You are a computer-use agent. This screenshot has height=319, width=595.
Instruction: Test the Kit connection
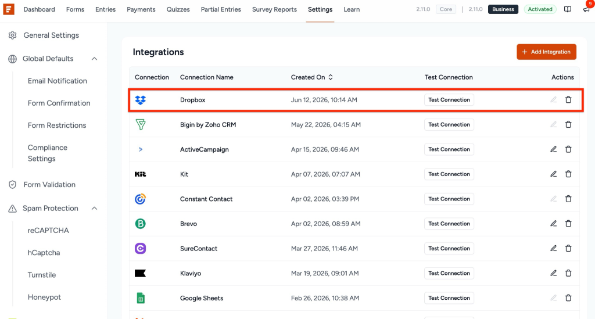[x=449, y=174]
